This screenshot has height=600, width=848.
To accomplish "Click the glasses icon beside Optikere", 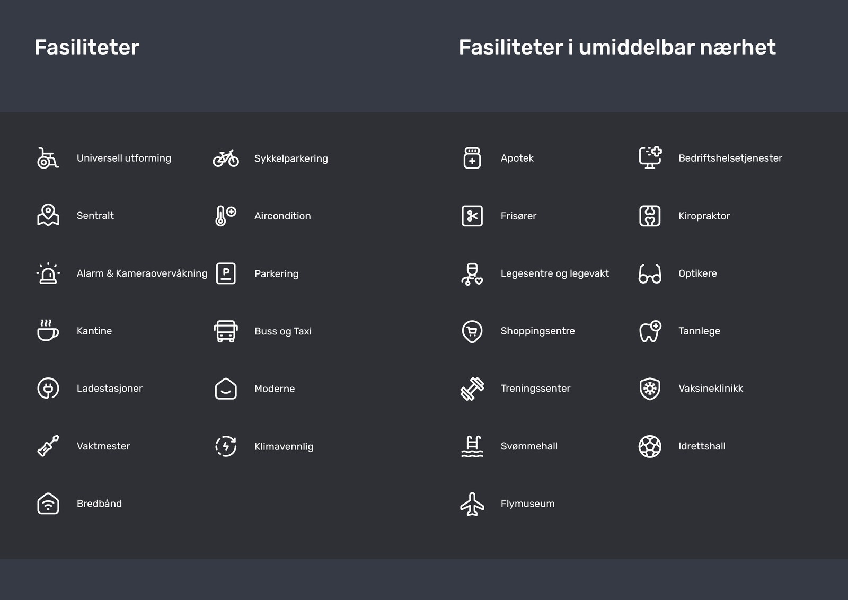I will click(x=650, y=273).
